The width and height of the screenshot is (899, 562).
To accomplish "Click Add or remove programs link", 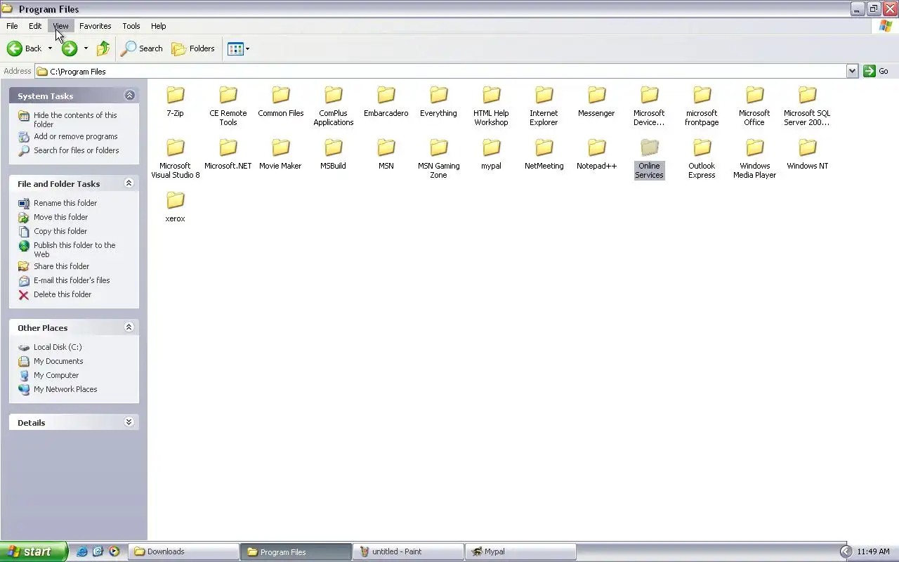I will [75, 136].
